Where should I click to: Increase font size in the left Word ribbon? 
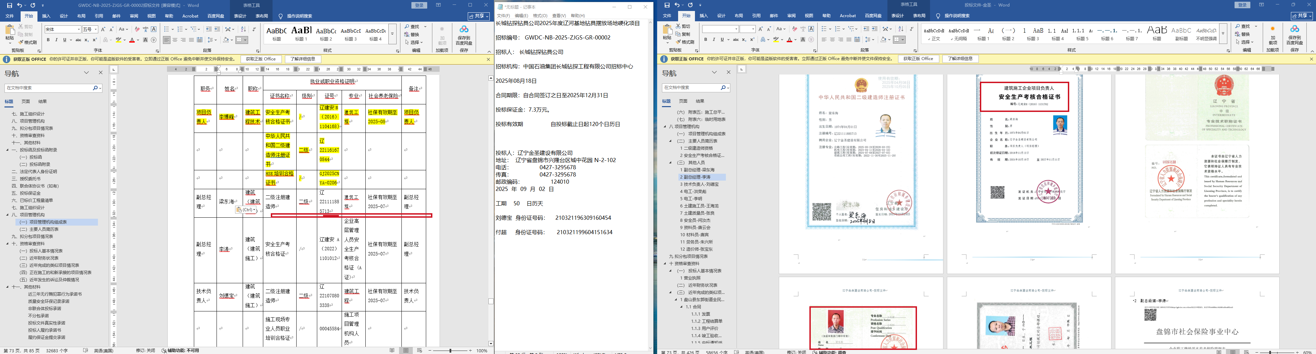click(103, 29)
